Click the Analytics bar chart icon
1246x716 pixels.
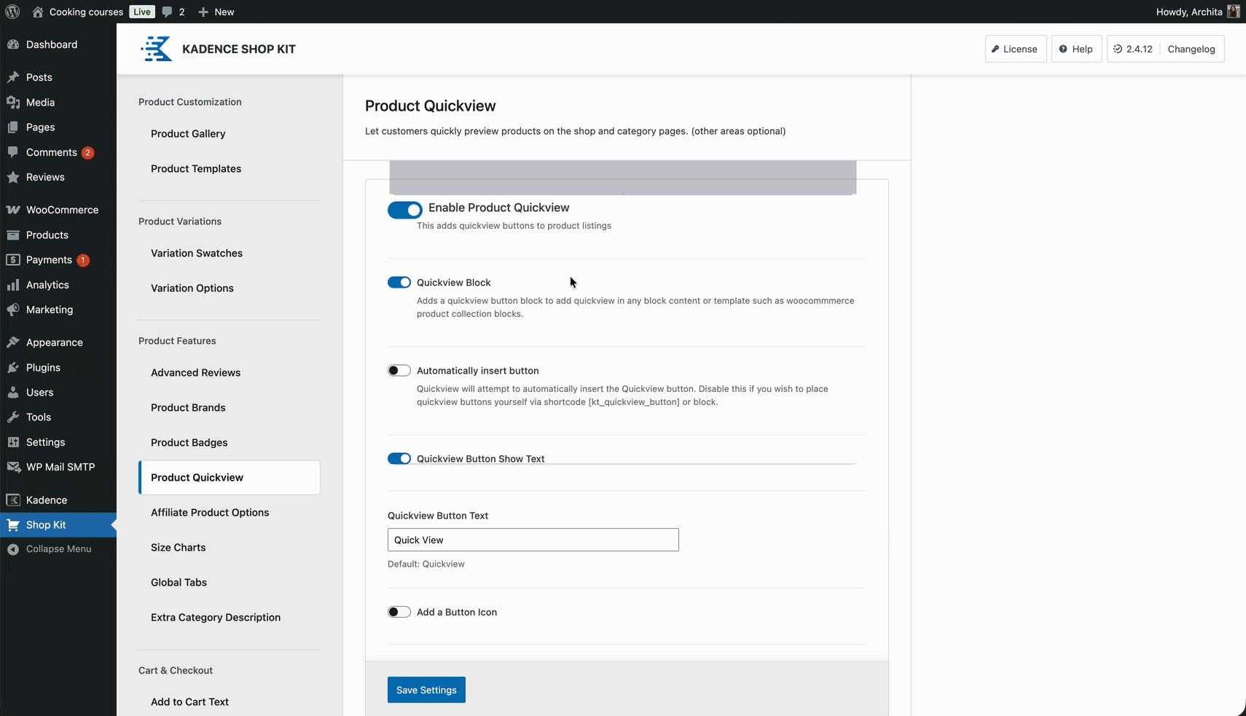(13, 285)
